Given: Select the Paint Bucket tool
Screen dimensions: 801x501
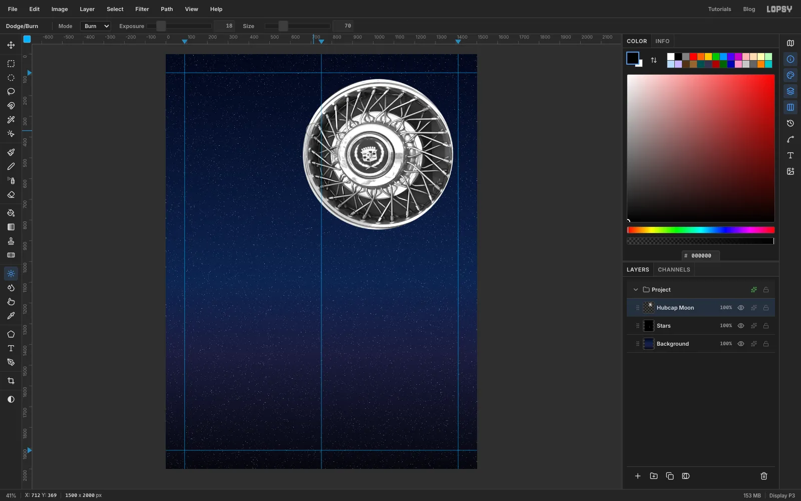Looking at the screenshot, I should (11, 213).
